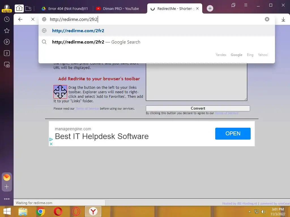
Task: Open sidebar more options ellipsis
Action: coord(7,199)
